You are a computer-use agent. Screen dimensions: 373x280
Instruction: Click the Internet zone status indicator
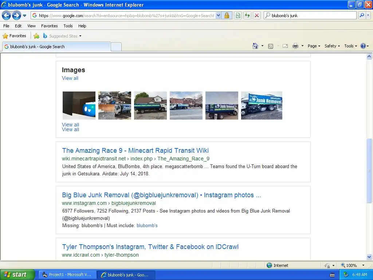pos(277,265)
